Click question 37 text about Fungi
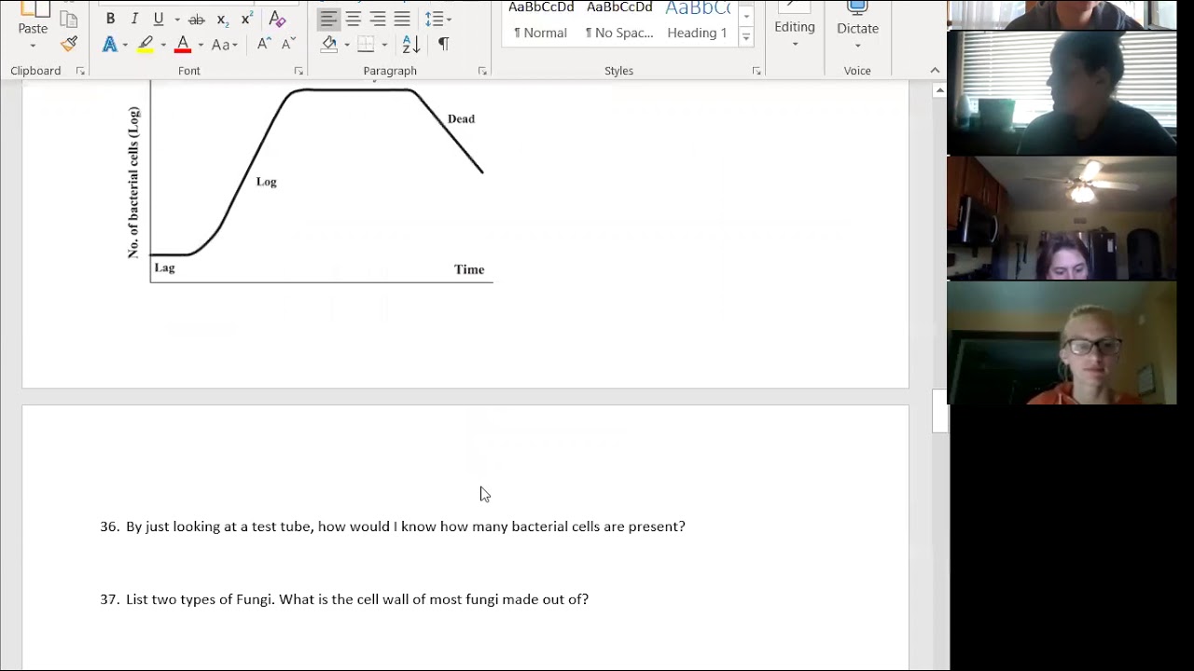 click(357, 599)
